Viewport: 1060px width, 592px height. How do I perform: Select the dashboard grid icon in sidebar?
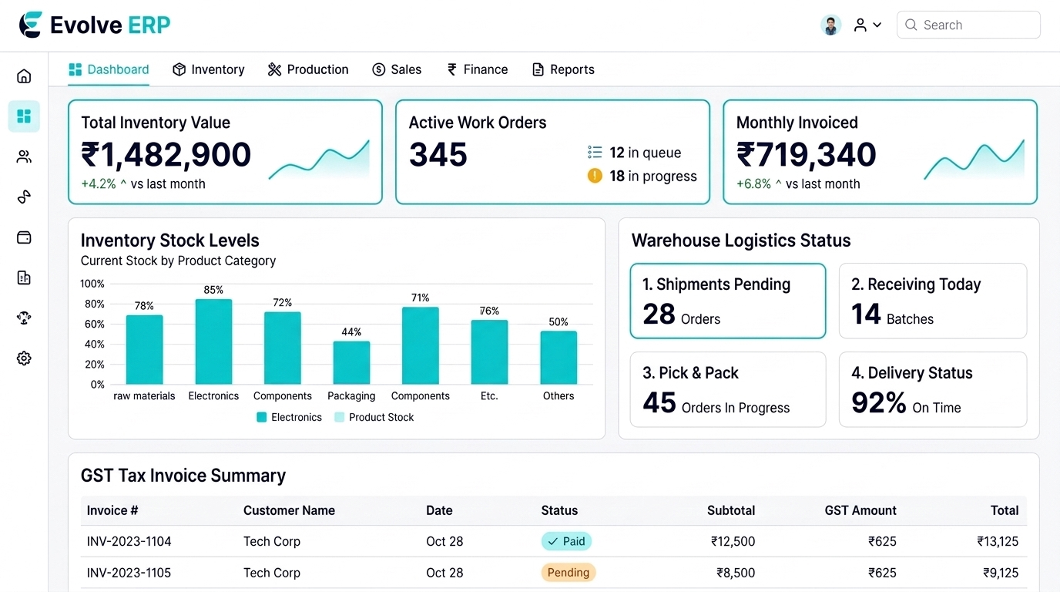(x=24, y=116)
